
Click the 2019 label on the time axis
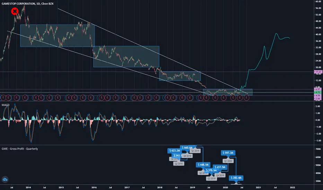[192, 187]
